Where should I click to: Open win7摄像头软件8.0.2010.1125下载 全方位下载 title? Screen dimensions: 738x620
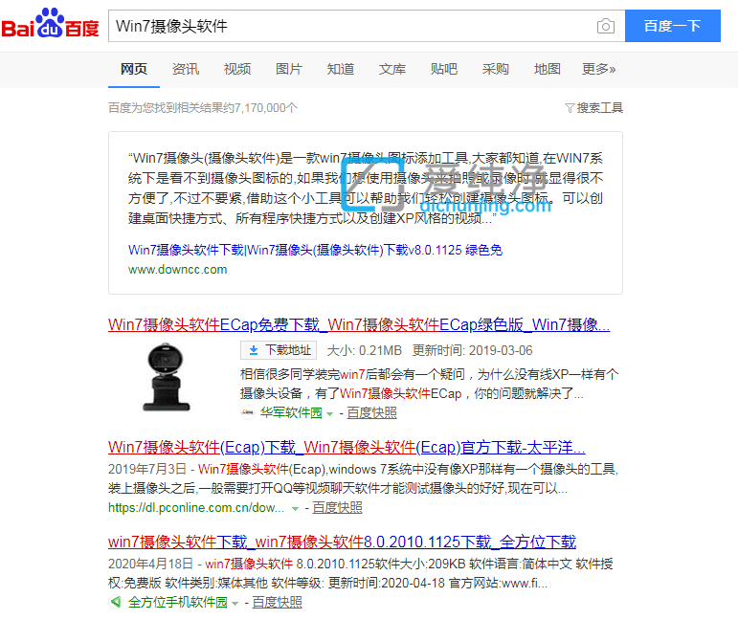click(x=342, y=542)
